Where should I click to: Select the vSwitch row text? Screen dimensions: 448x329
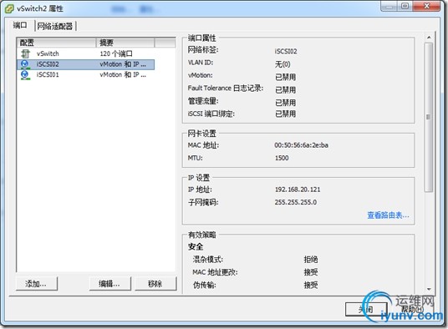click(48, 53)
